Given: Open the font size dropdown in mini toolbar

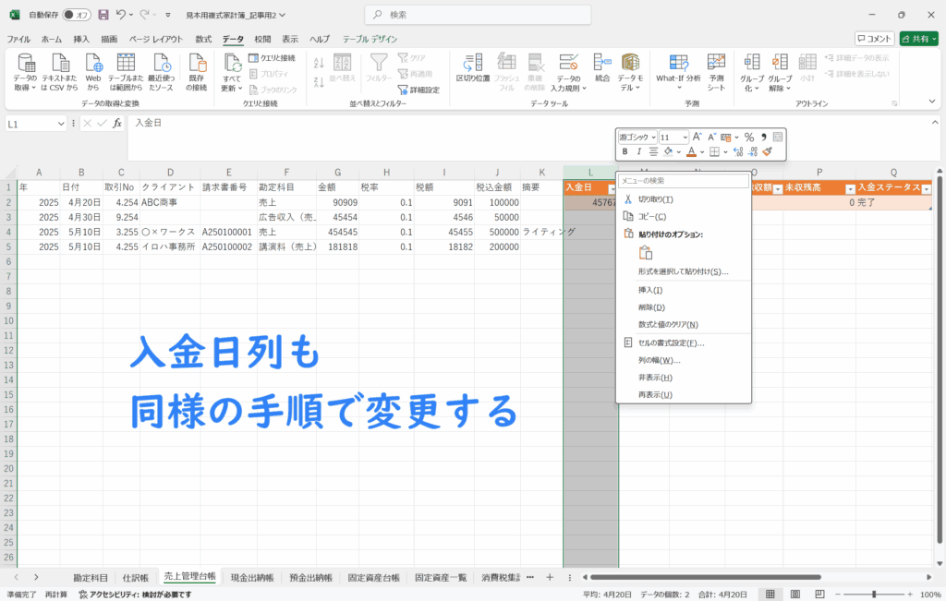Looking at the screenshot, I should (685, 137).
